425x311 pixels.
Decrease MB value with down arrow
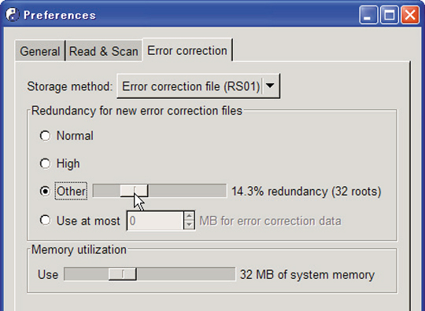click(x=189, y=225)
